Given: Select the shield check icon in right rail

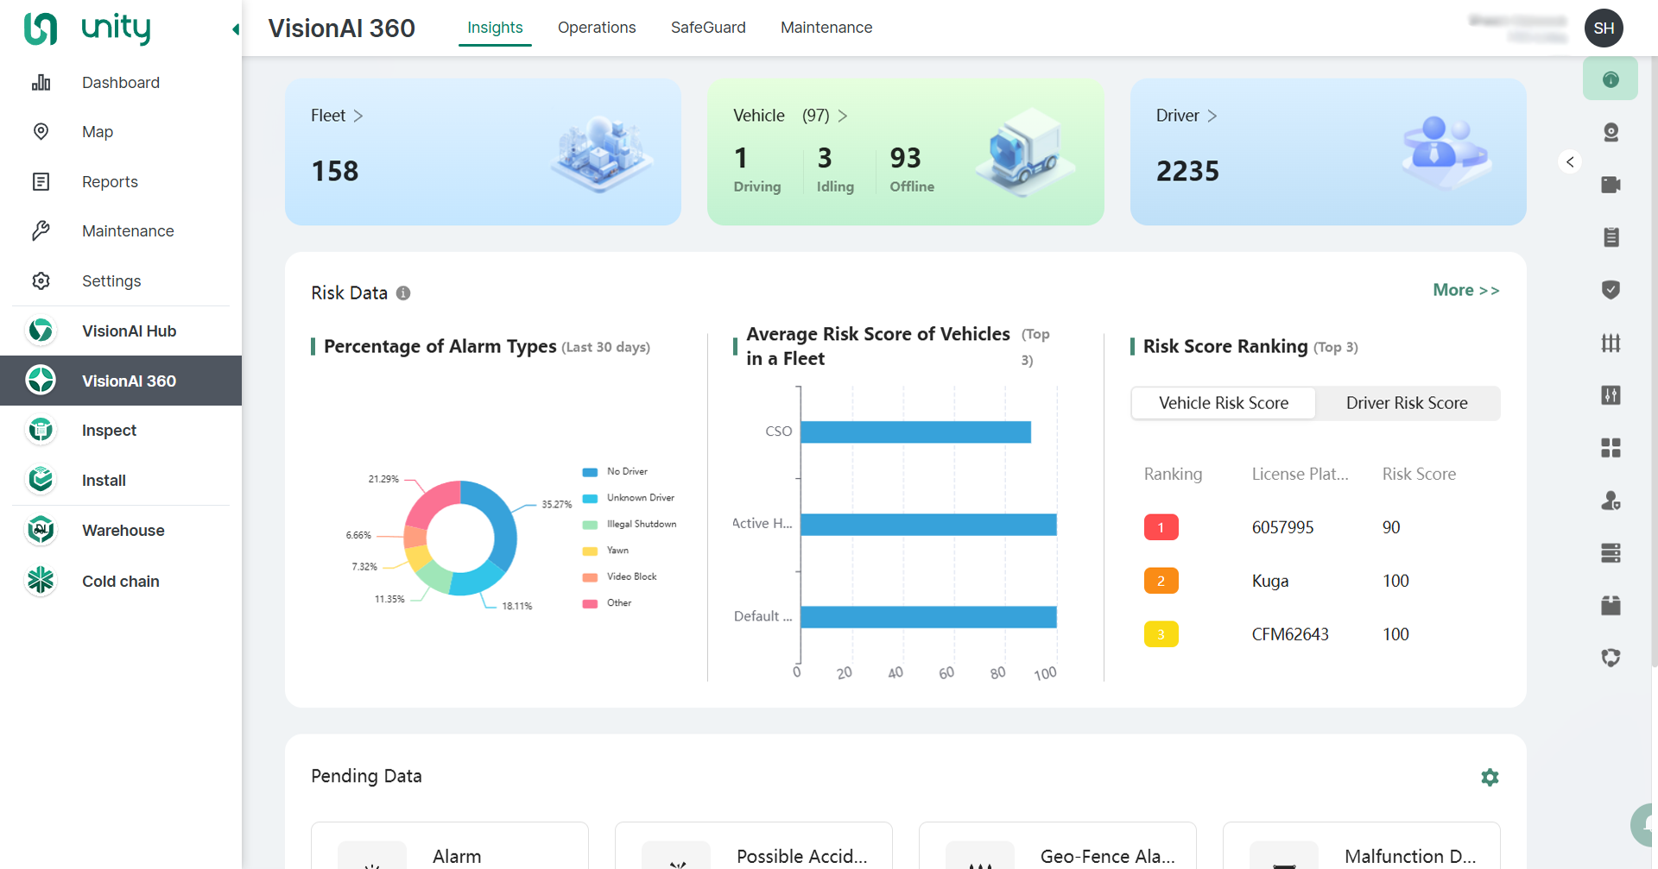Looking at the screenshot, I should (x=1611, y=290).
